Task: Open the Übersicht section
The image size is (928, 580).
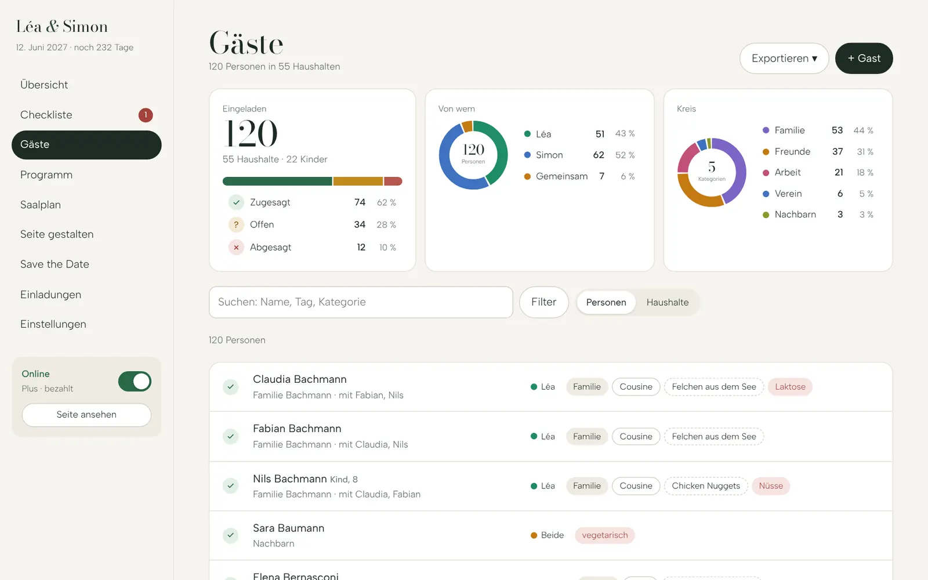Action: pos(86,85)
